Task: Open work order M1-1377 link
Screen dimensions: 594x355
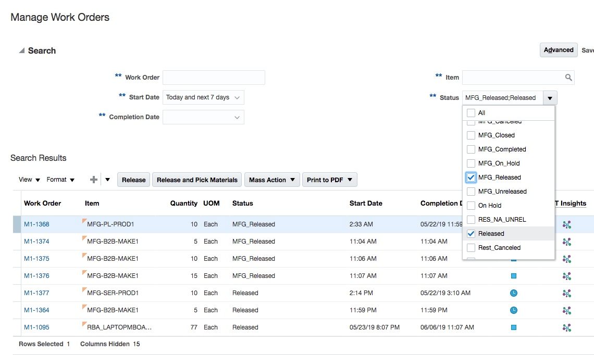Action: [x=37, y=293]
